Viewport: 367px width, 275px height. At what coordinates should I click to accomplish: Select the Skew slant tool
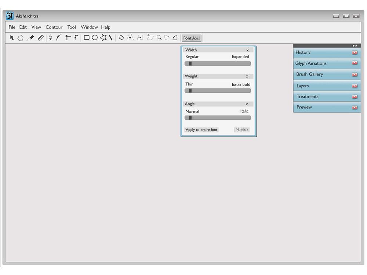pos(150,37)
